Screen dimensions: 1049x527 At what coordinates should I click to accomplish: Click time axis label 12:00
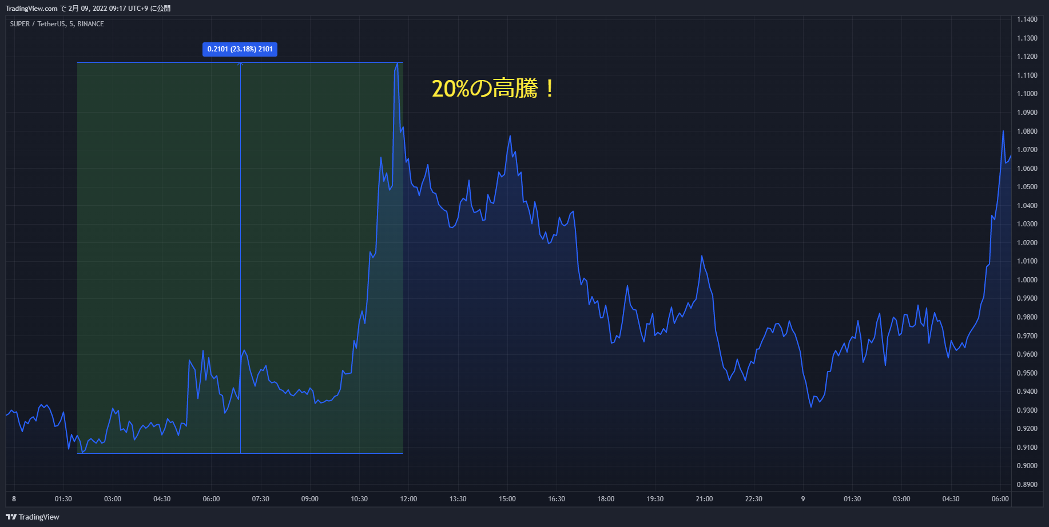point(408,499)
